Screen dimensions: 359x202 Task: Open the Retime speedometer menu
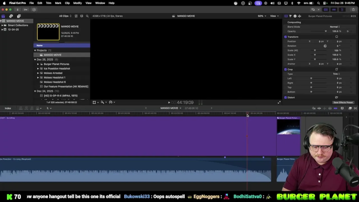[x=112, y=102]
